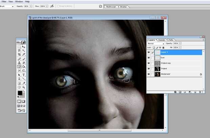Hide the Eyes layer
The width and height of the screenshot is (210, 138).
(x=149, y=57)
